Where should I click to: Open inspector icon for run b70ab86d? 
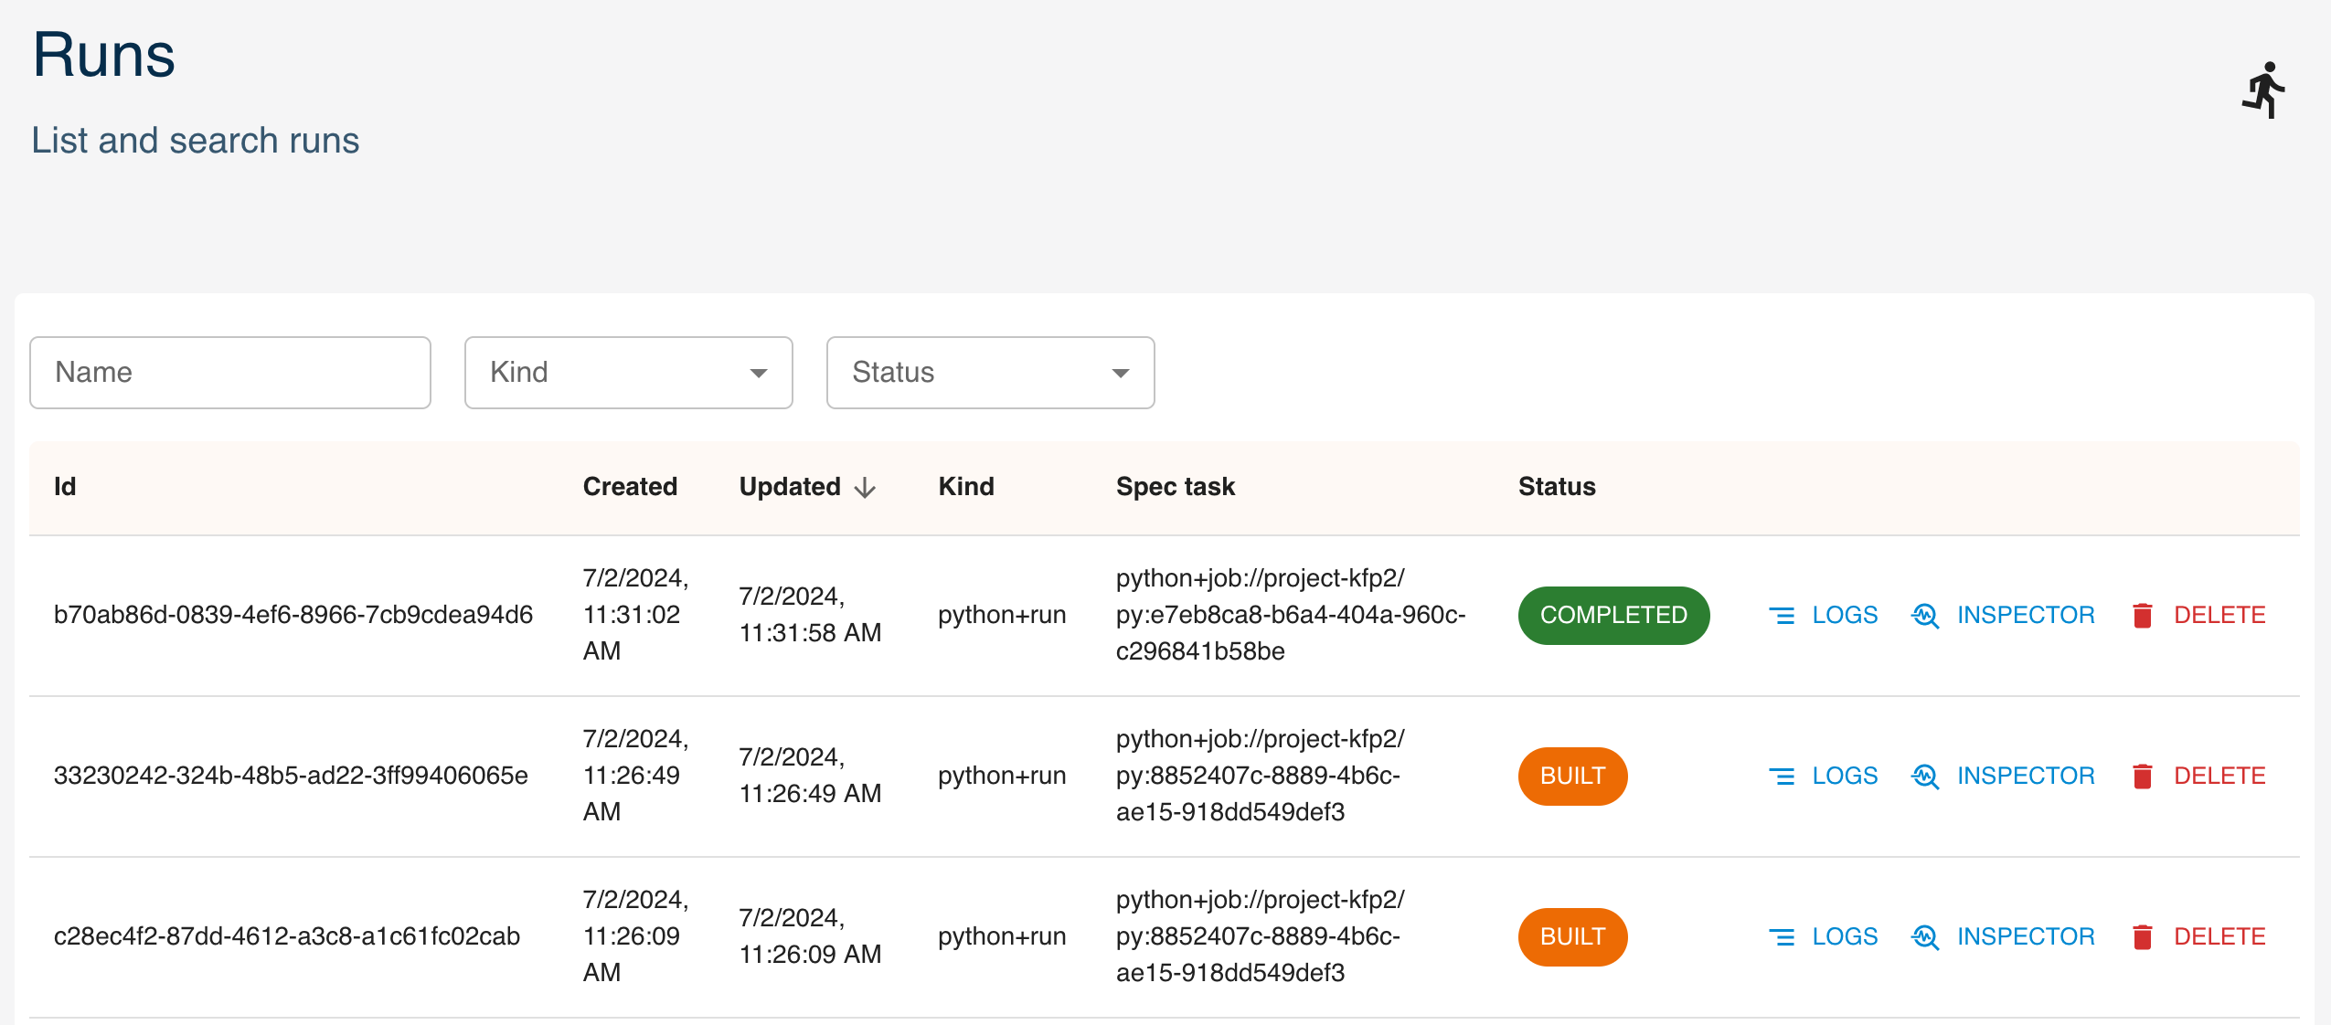tap(1924, 616)
